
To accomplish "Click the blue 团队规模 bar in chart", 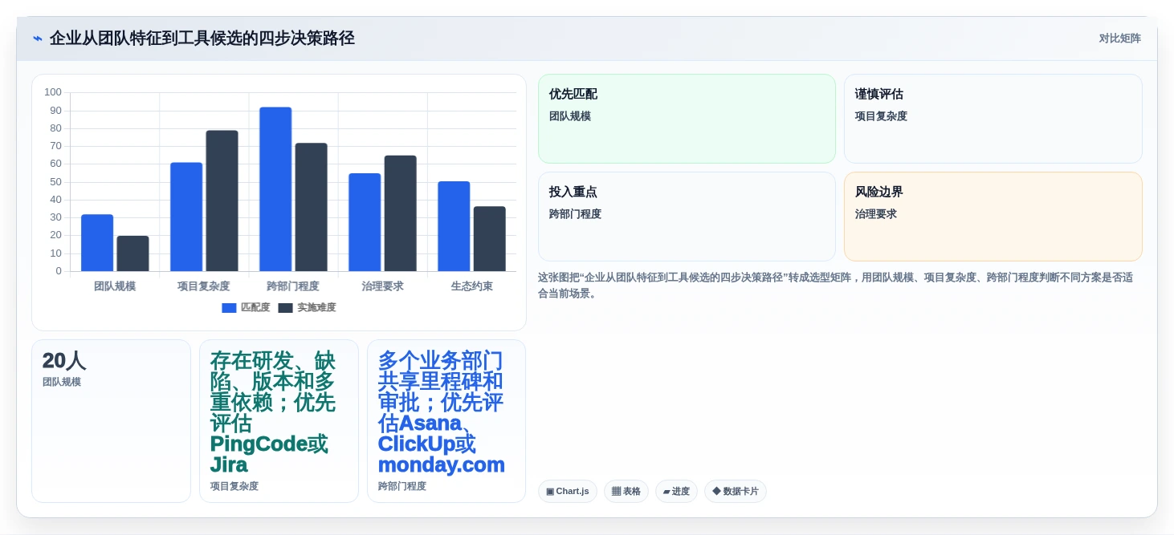I will [97, 243].
